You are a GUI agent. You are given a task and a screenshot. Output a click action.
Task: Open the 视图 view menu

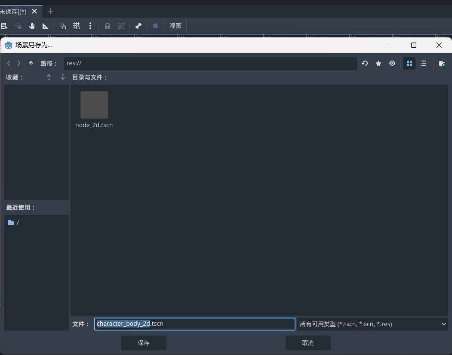175,26
